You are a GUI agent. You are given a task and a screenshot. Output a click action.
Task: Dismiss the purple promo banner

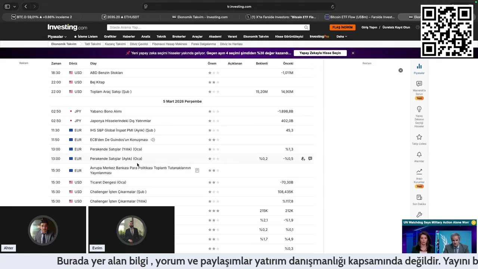click(353, 53)
